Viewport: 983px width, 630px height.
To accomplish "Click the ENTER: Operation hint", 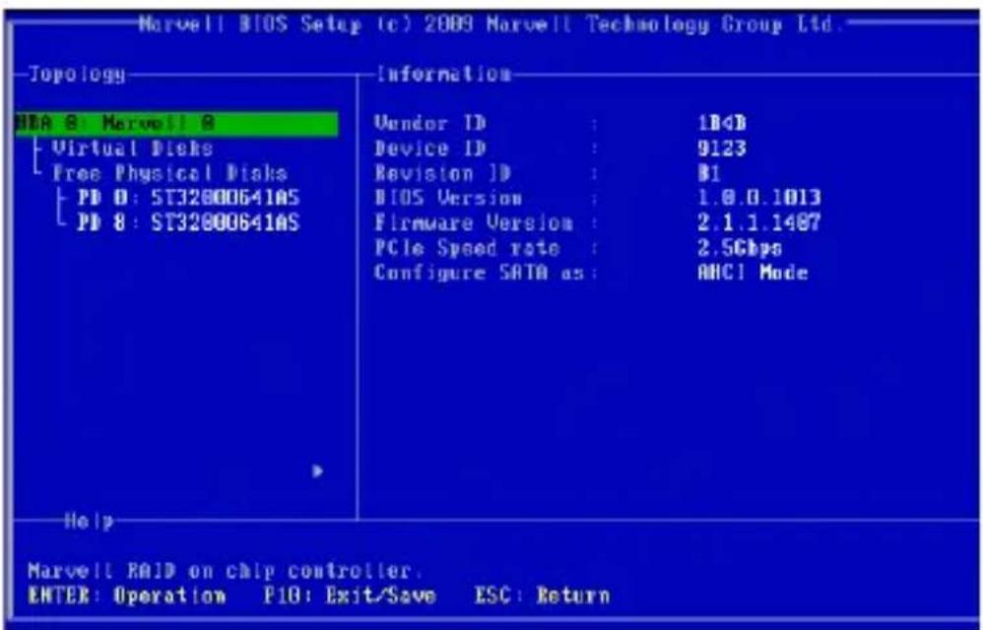I will [127, 595].
